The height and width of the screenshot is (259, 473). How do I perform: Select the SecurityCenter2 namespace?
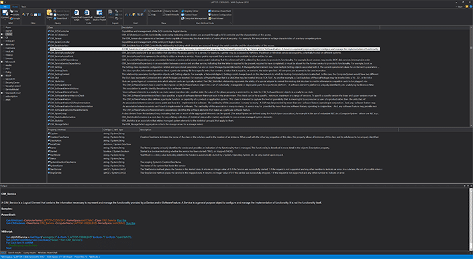pos(13,86)
